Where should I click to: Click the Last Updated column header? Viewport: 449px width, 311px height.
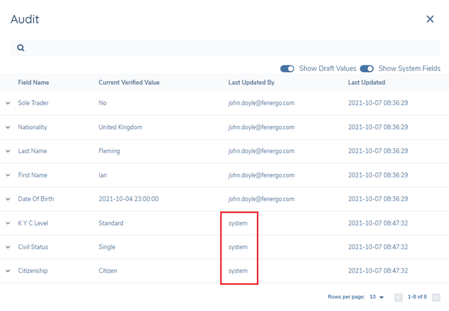[367, 82]
